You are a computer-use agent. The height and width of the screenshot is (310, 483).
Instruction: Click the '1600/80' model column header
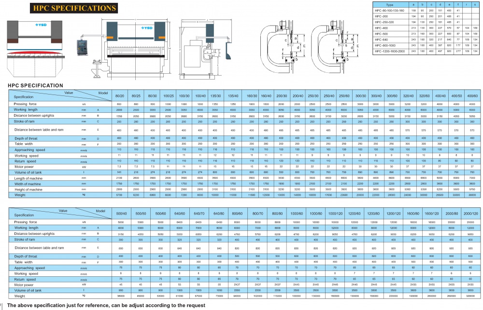click(x=413, y=214)
